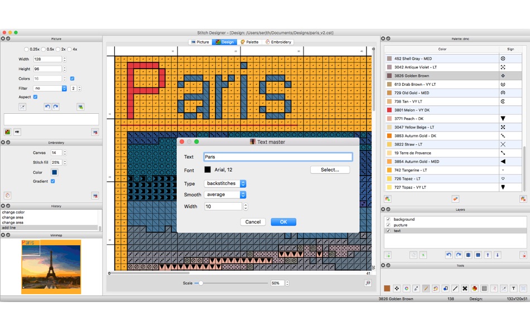
Task: Move layer up with arrow icon
Action: click(x=488, y=255)
